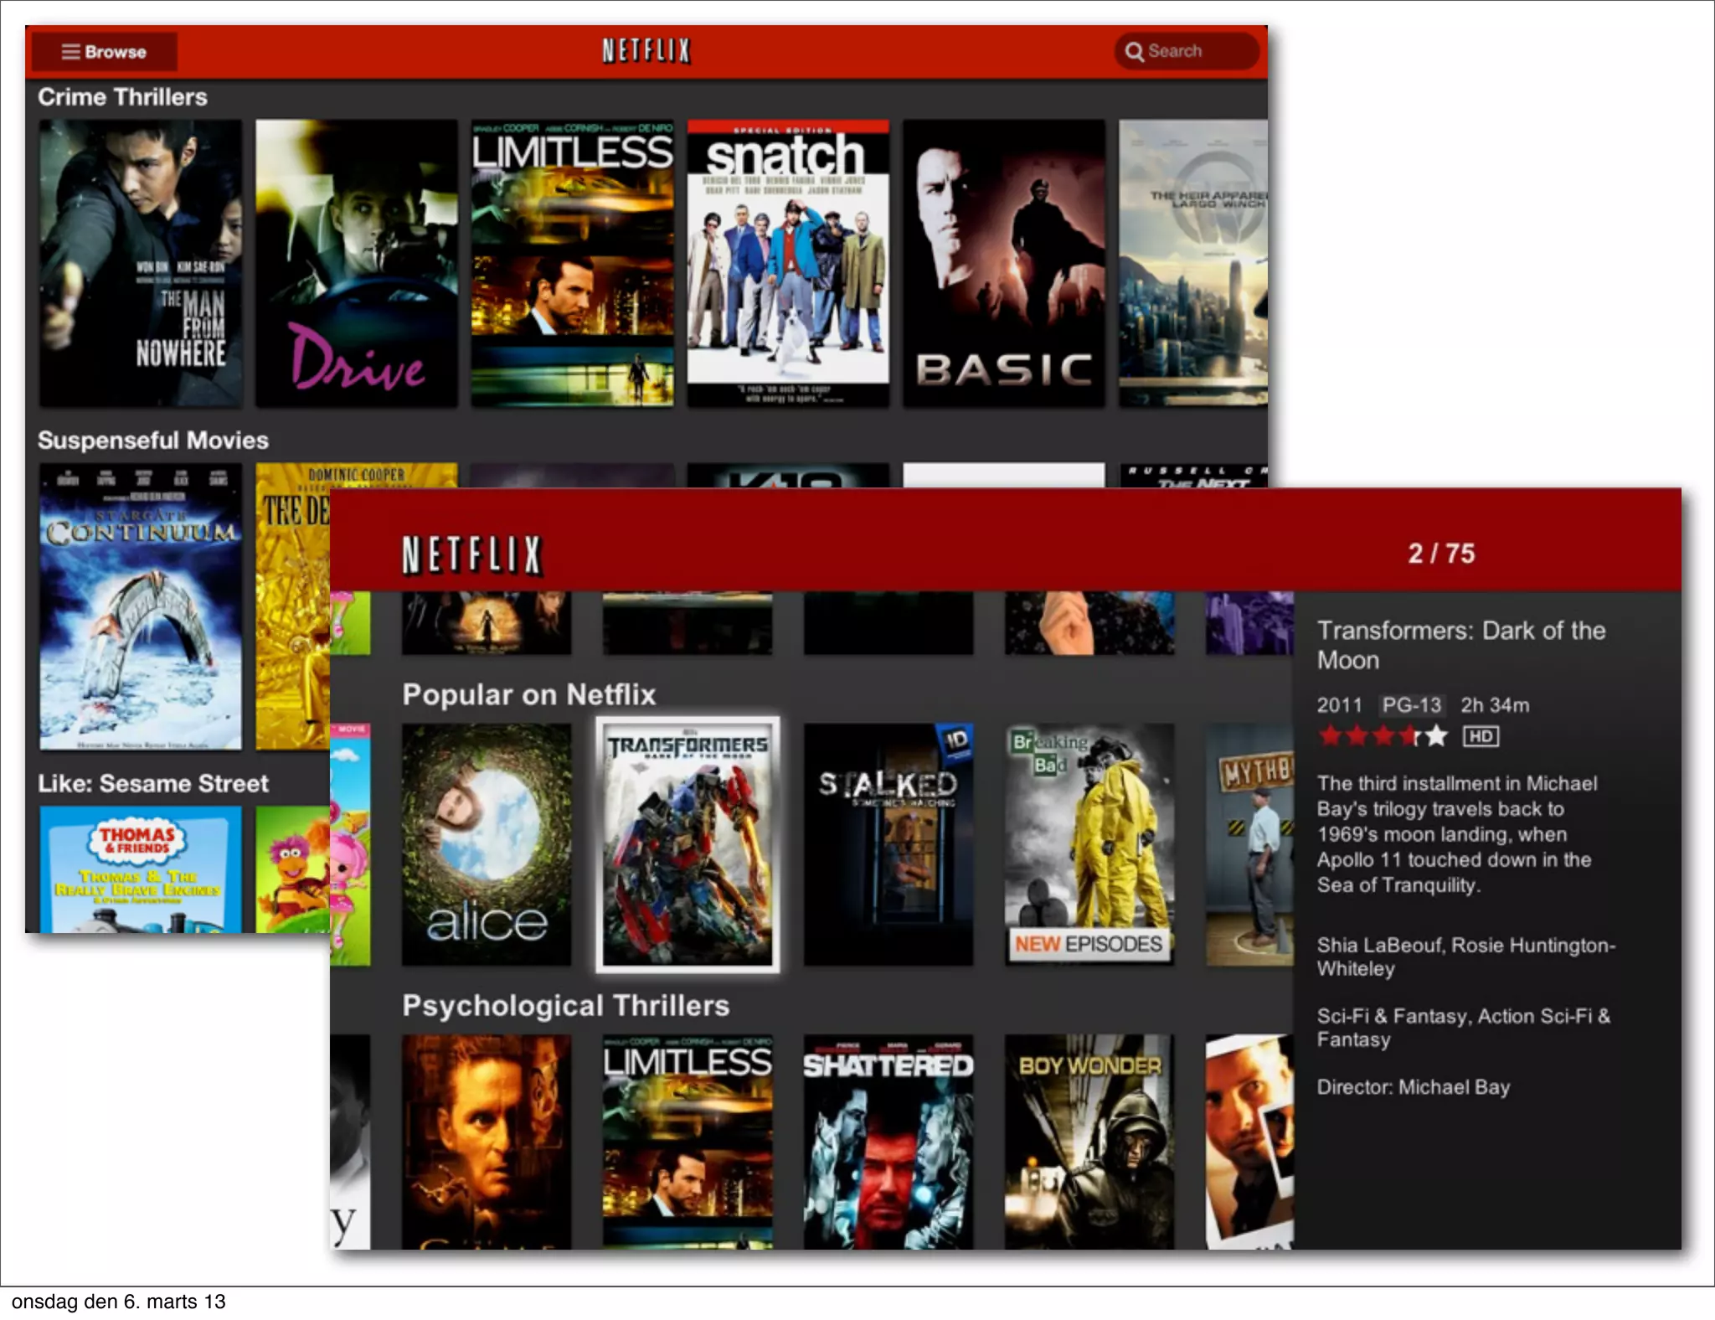Open the Stalked show poster
1715x1320 pixels.
[888, 844]
